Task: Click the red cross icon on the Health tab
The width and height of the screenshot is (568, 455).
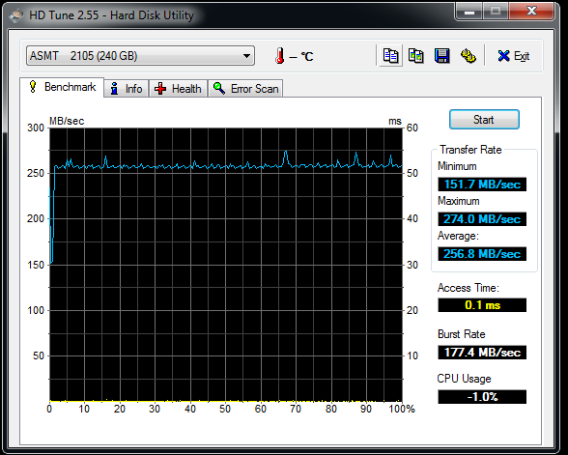Action: (x=160, y=89)
